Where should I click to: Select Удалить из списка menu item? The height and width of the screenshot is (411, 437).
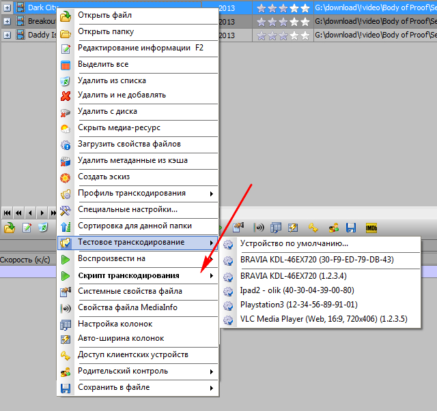coord(113,80)
